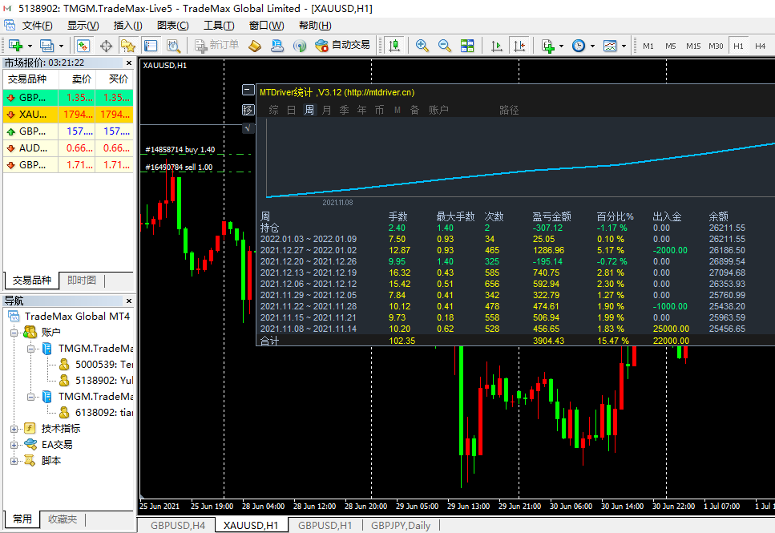The image size is (775, 533).
Task: Switch to the 交易品种 symbols tab
Action: 31,281
